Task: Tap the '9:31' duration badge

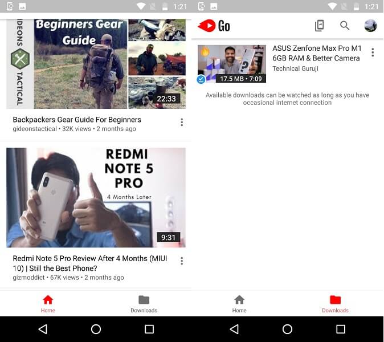Action: point(168,237)
